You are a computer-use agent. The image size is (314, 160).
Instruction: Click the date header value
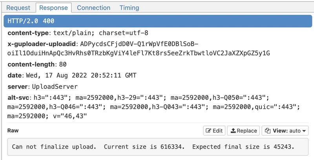pos(81,76)
